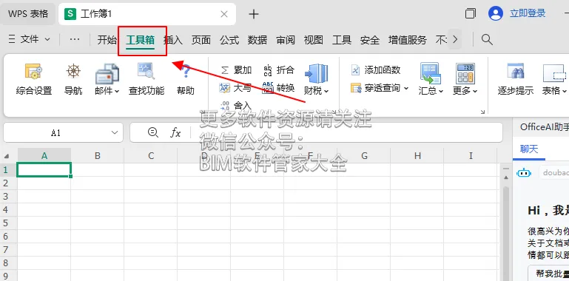
Task: Click the search magnifier in menu bar
Action: [487, 39]
